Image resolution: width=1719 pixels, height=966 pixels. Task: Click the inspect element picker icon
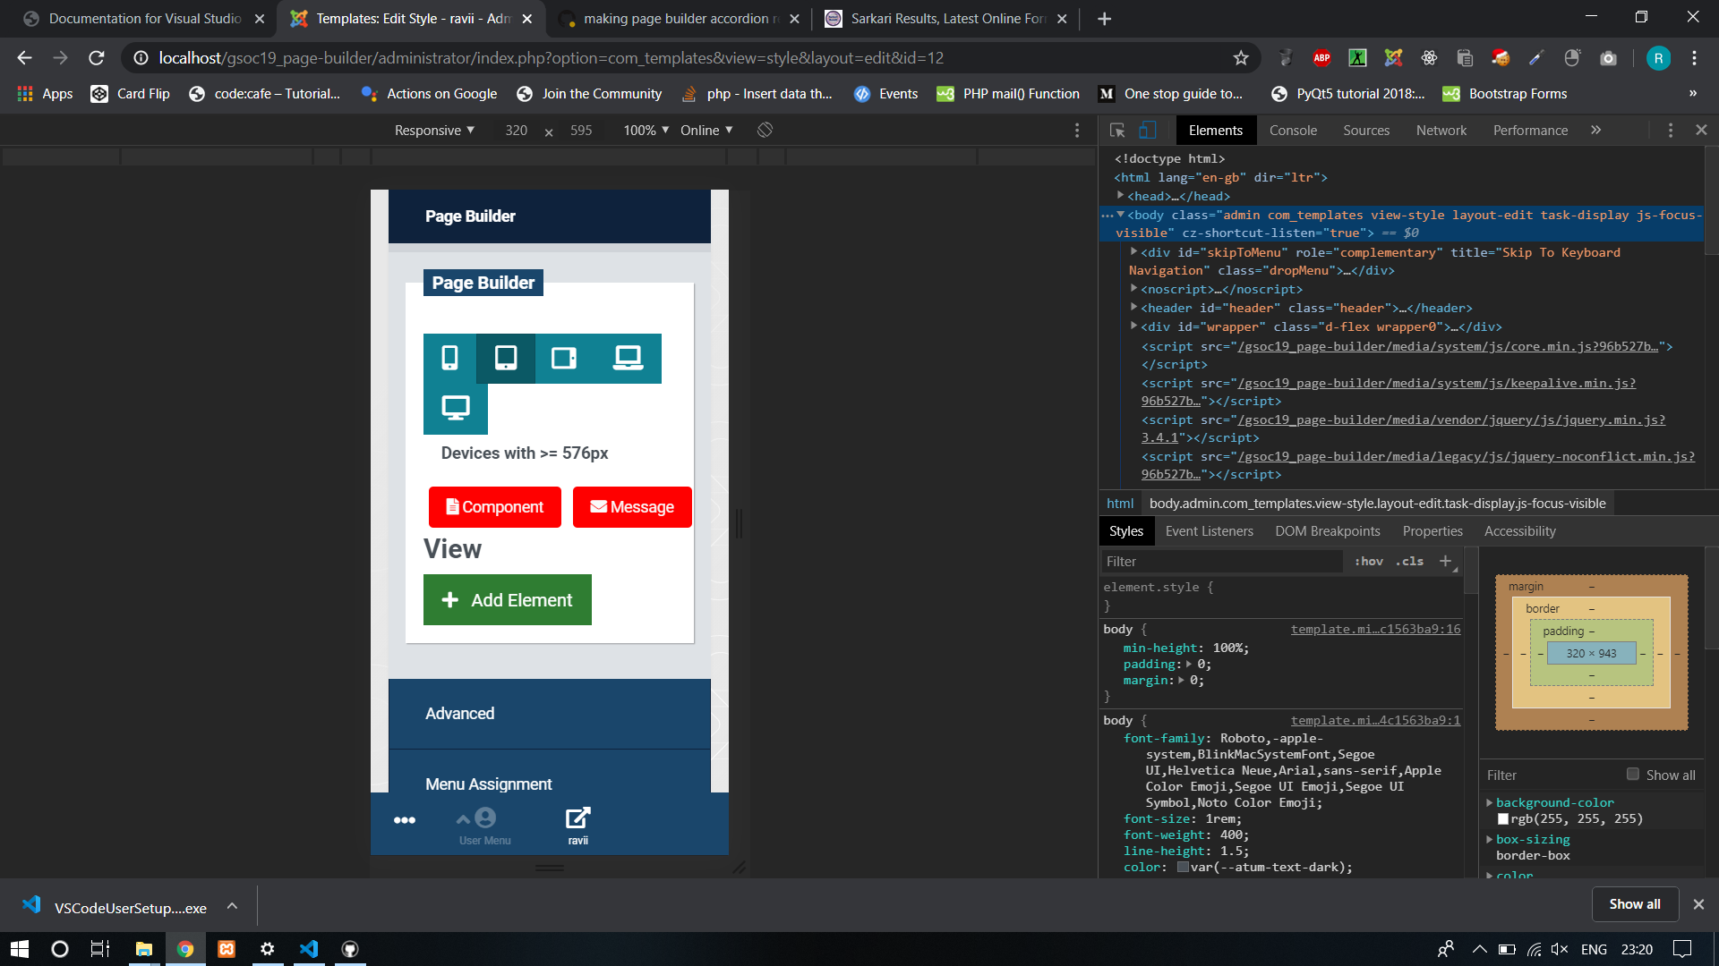1117,131
